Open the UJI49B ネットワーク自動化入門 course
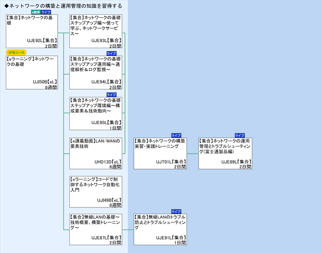The width and height of the screenshot is (322, 253). click(x=96, y=192)
